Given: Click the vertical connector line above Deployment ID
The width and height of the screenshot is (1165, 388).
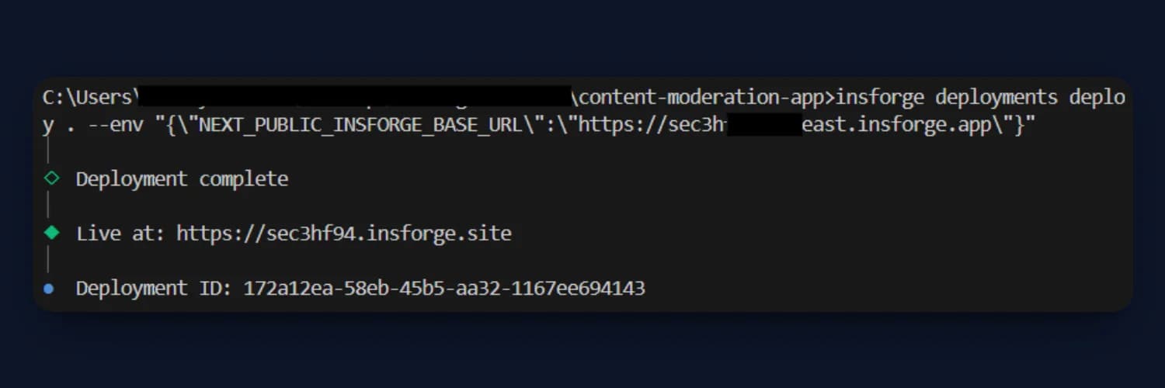Looking at the screenshot, I should click(49, 261).
